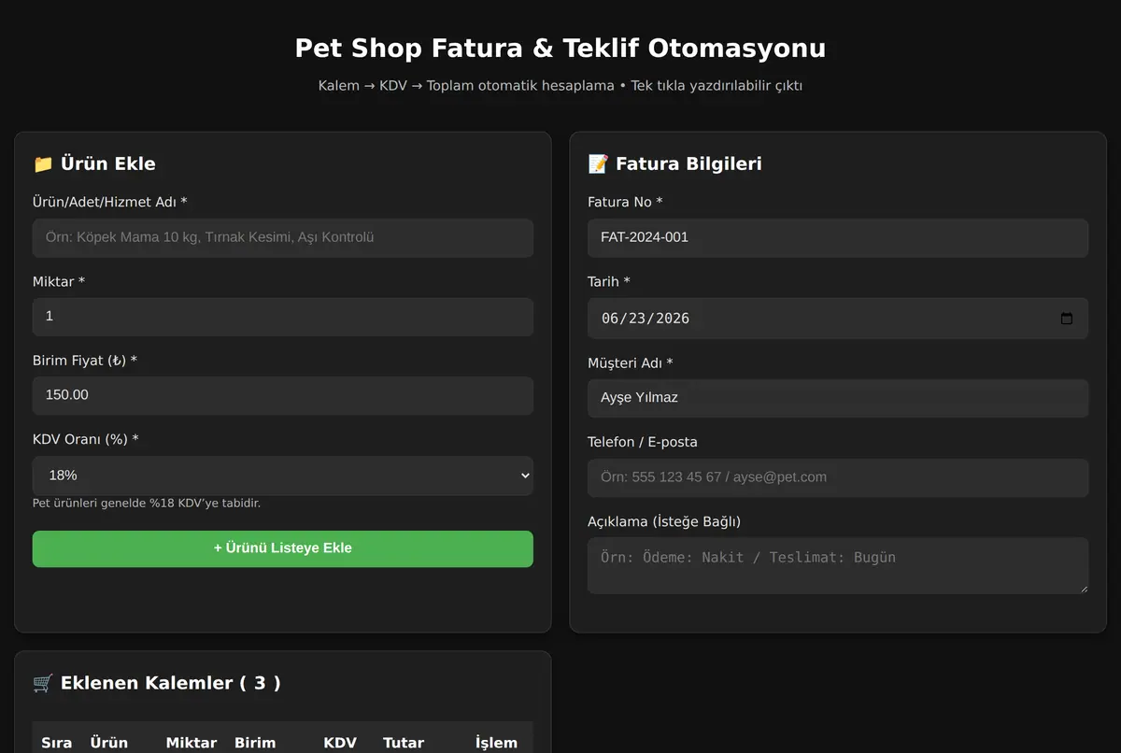Click the Birim table column header
The width and height of the screenshot is (1121, 753).
tap(255, 743)
